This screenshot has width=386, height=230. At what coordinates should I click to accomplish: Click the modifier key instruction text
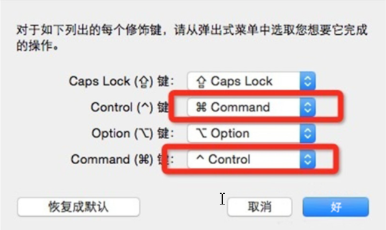pos(192,37)
